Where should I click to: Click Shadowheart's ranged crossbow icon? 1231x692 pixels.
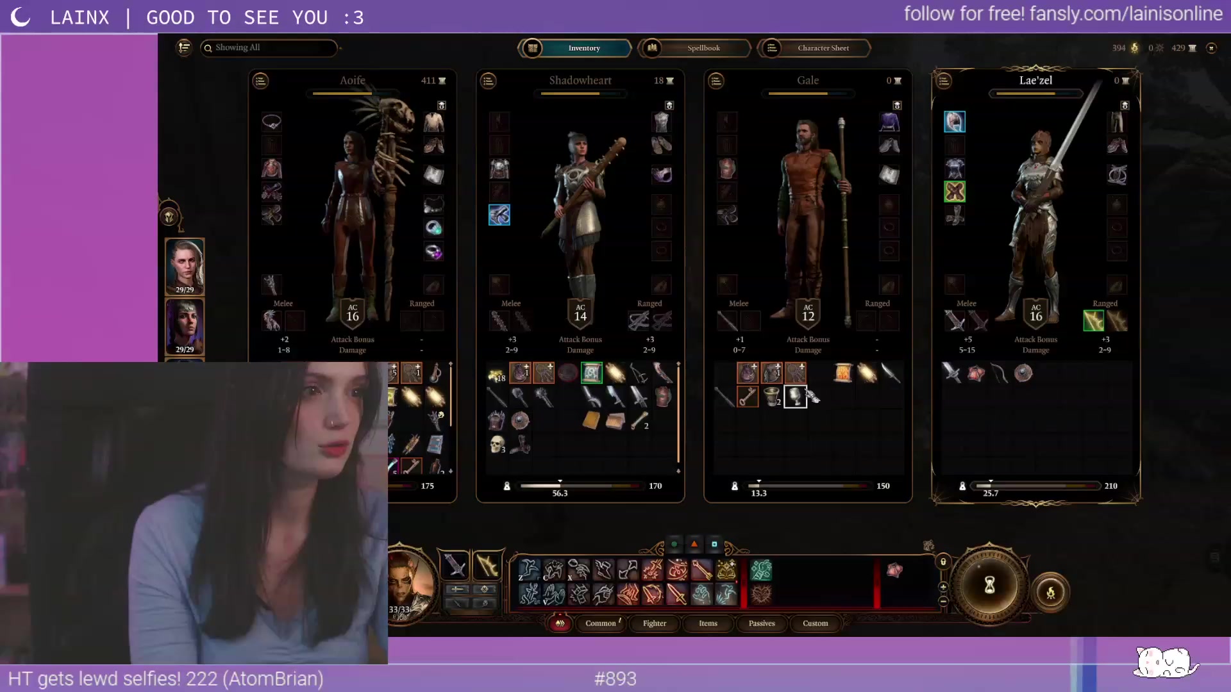point(639,320)
